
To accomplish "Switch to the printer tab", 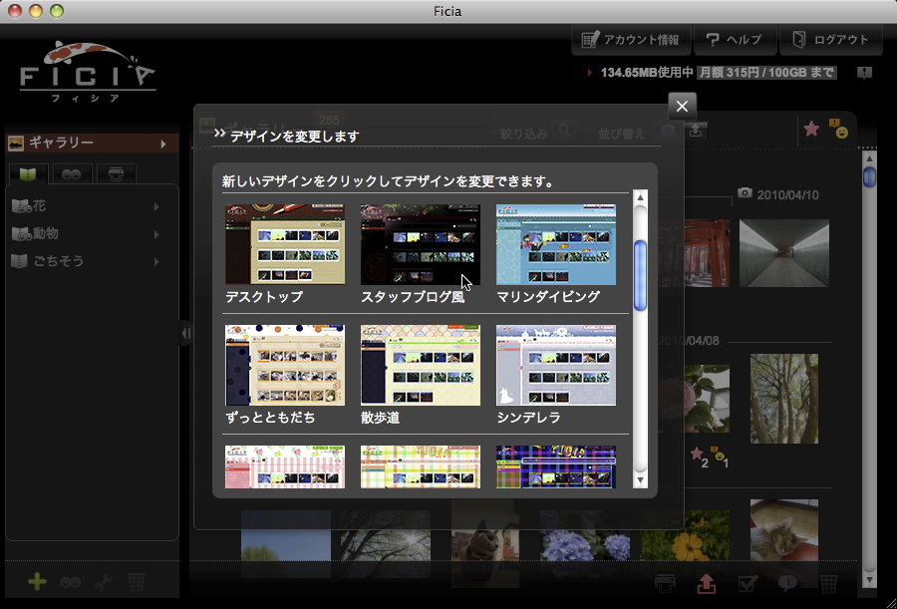I will pos(116,174).
